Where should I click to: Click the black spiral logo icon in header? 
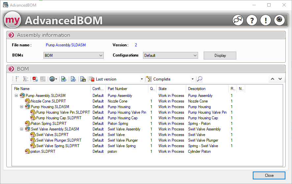(279, 20)
